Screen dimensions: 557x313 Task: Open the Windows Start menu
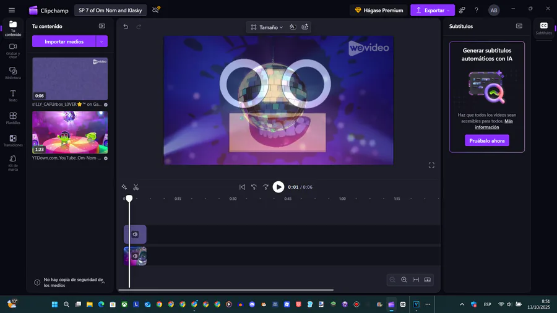[54, 304]
